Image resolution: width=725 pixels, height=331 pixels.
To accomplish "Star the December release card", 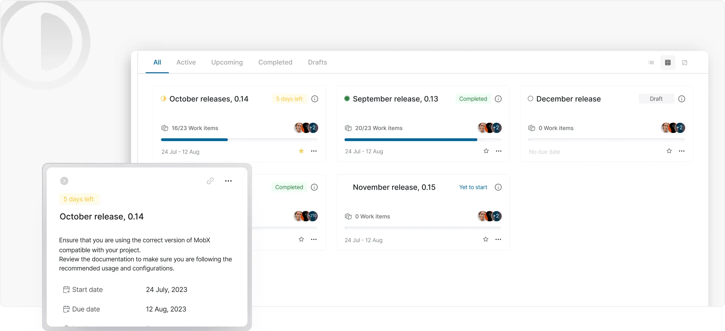I will coord(669,151).
